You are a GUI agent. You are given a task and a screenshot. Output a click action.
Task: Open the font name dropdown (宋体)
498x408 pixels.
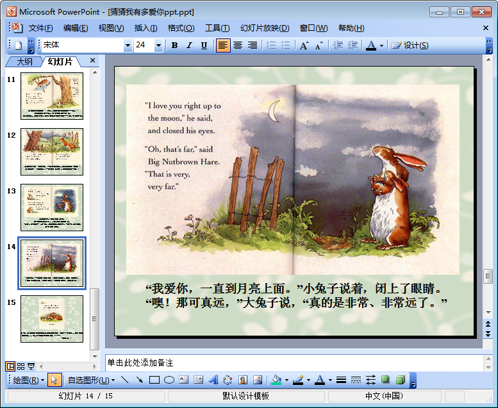128,45
